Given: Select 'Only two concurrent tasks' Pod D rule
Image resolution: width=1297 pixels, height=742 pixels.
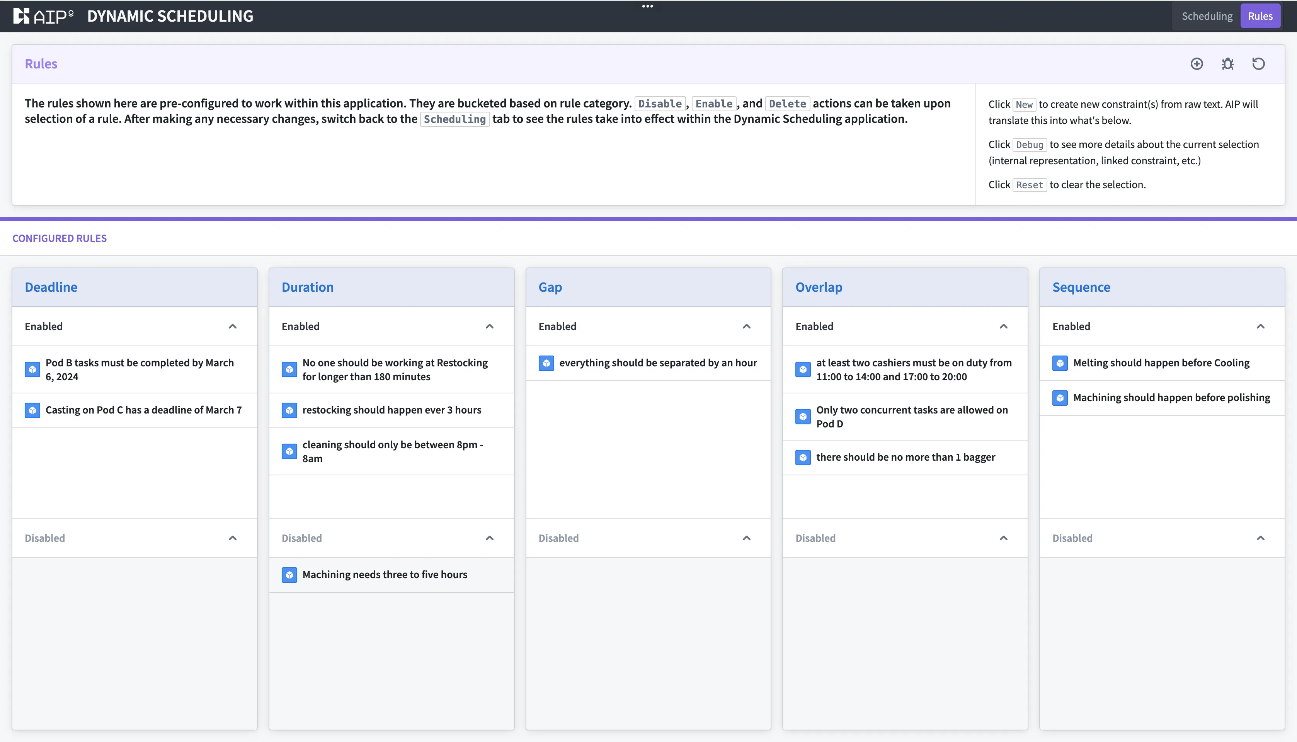Looking at the screenshot, I should 912,416.
